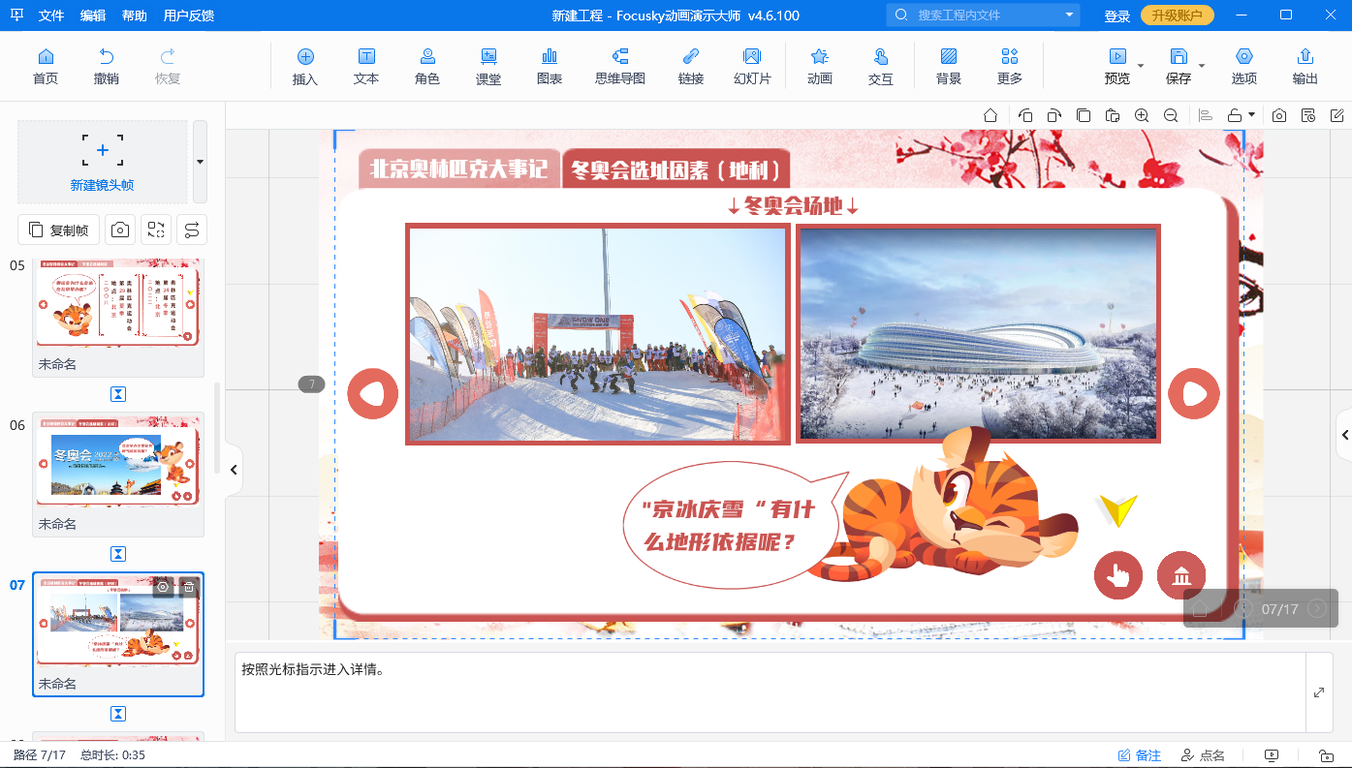Screen dimensions: 1352x768
Task: Delete frame 07 via trash icon
Action: pos(188,587)
